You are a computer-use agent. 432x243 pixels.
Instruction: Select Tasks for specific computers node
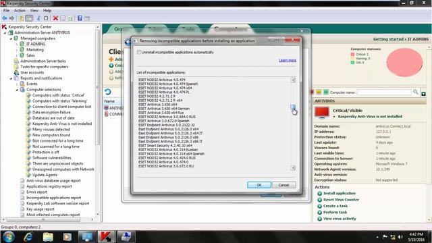pos(44,67)
